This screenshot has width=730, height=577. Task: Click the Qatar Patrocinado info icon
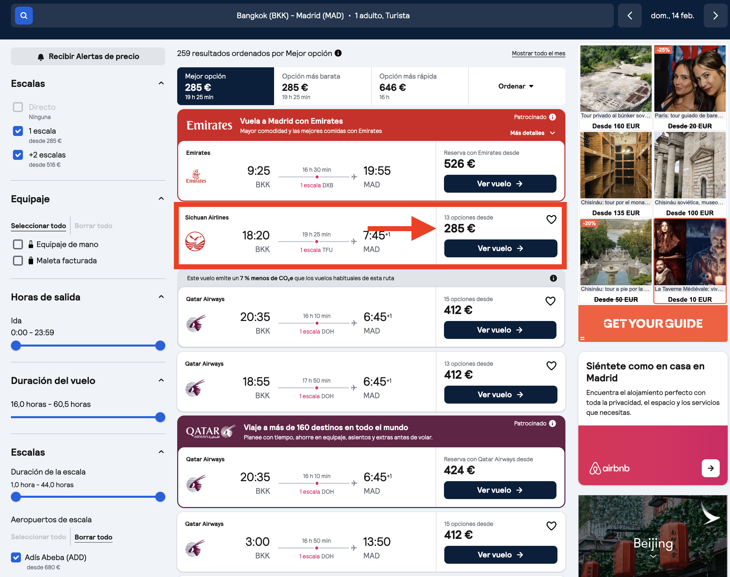552,423
